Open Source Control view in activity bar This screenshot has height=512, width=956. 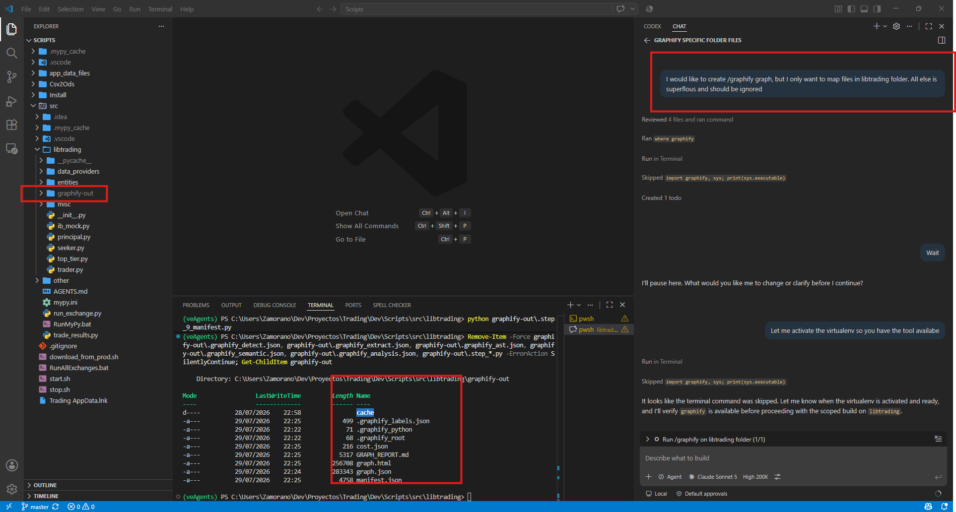(x=12, y=77)
